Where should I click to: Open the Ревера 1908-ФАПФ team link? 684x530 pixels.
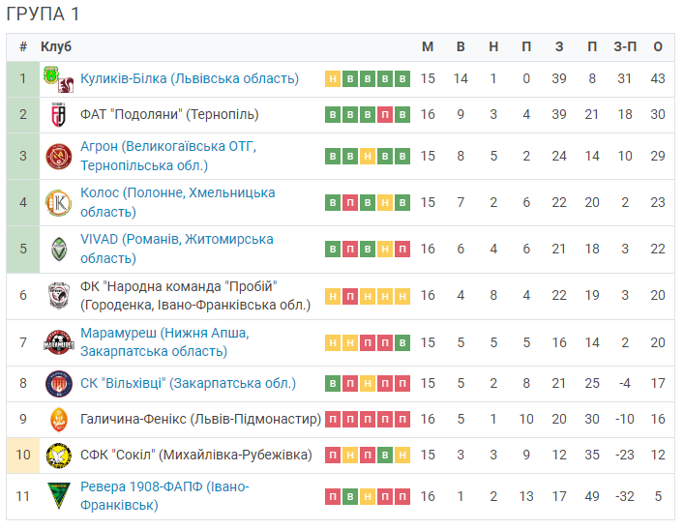(x=164, y=495)
